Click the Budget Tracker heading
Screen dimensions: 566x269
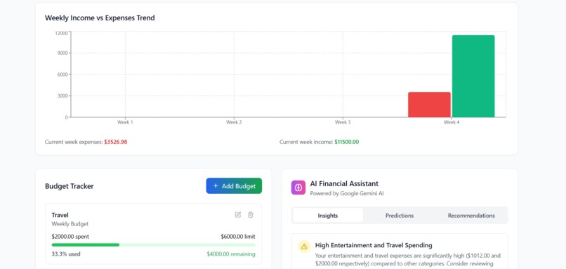click(x=70, y=186)
